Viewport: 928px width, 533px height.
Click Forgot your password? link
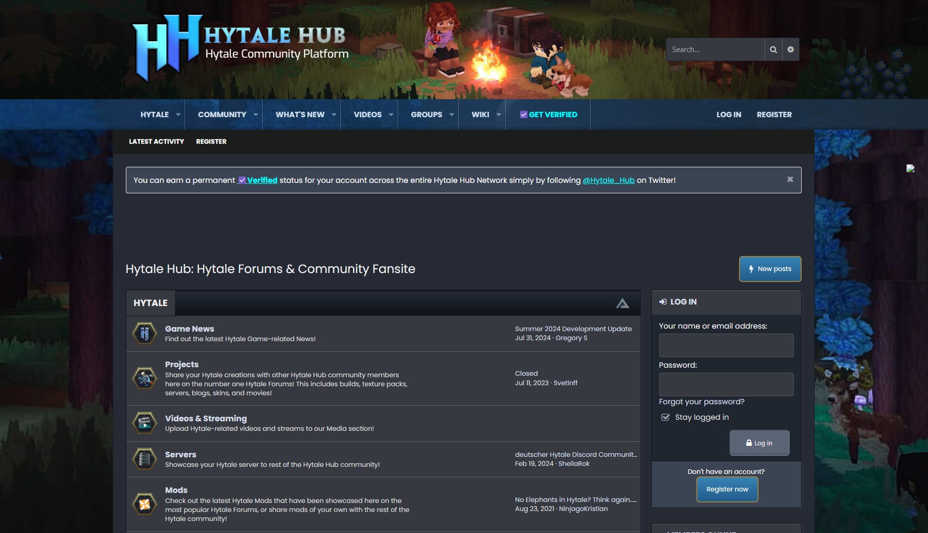tap(701, 402)
